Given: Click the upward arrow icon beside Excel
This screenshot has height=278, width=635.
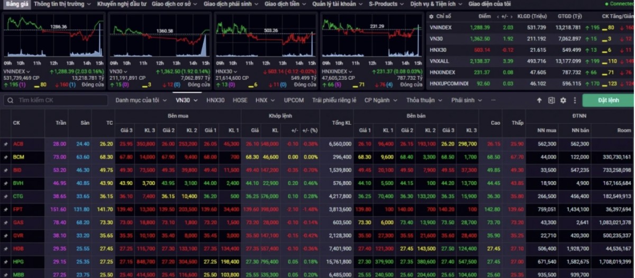Looking at the screenshot, I should tap(539, 100).
